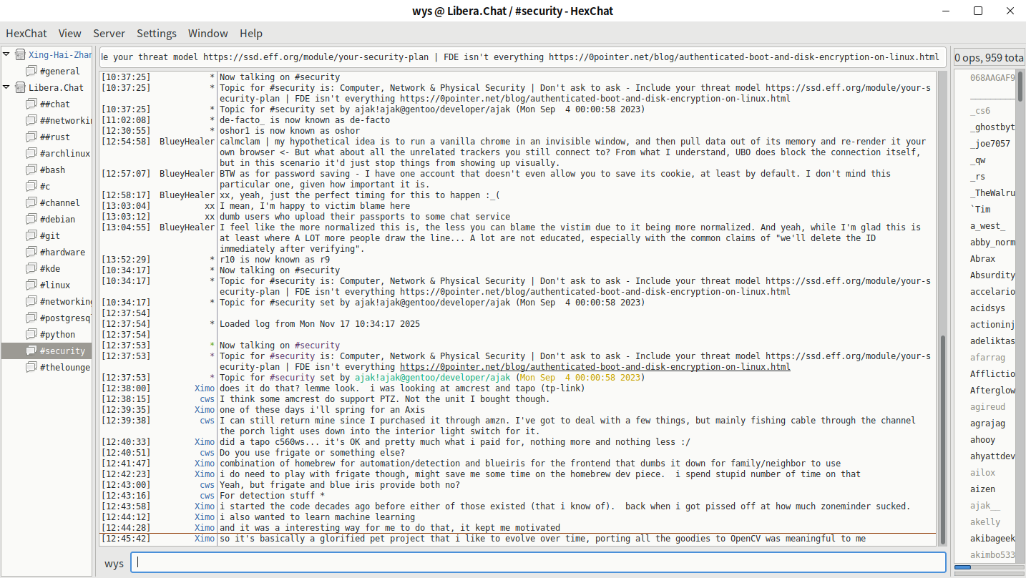
Task: Click the #python channel icon
Action: click(31, 334)
